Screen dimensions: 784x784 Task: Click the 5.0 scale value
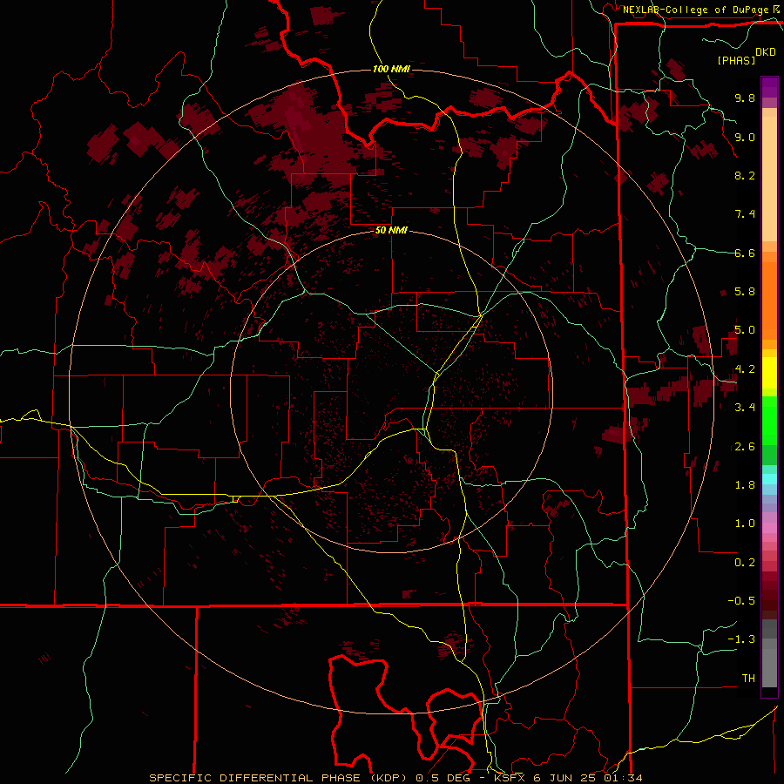[745, 330]
